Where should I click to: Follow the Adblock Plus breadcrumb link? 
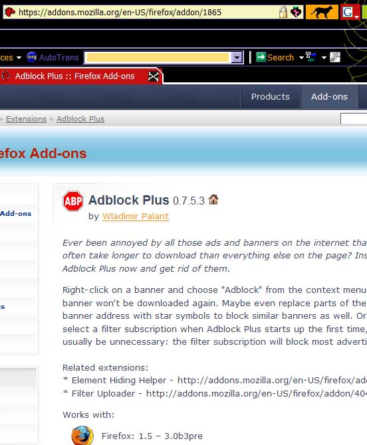point(80,119)
